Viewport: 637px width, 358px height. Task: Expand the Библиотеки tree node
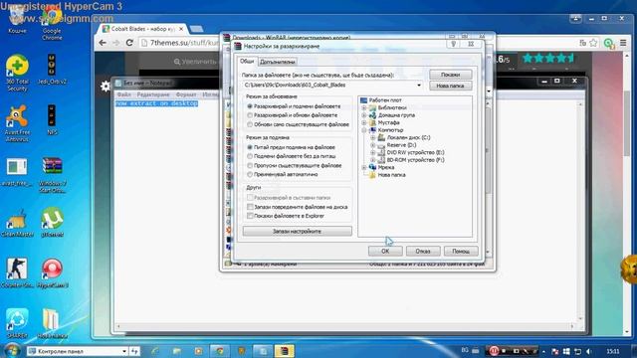pos(364,108)
